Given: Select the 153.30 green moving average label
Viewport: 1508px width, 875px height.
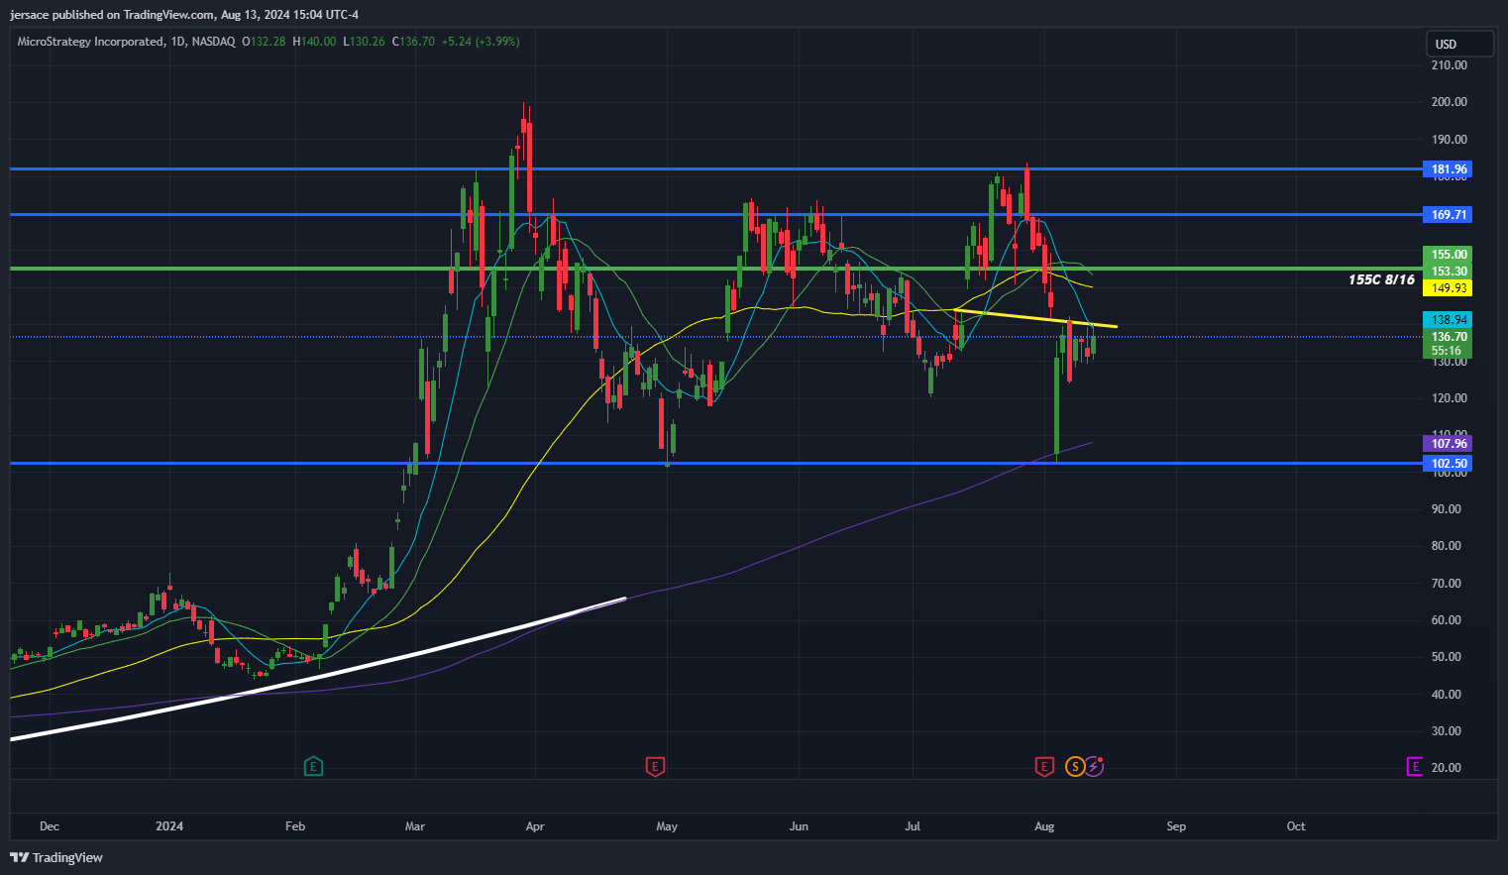Looking at the screenshot, I should tap(1448, 272).
